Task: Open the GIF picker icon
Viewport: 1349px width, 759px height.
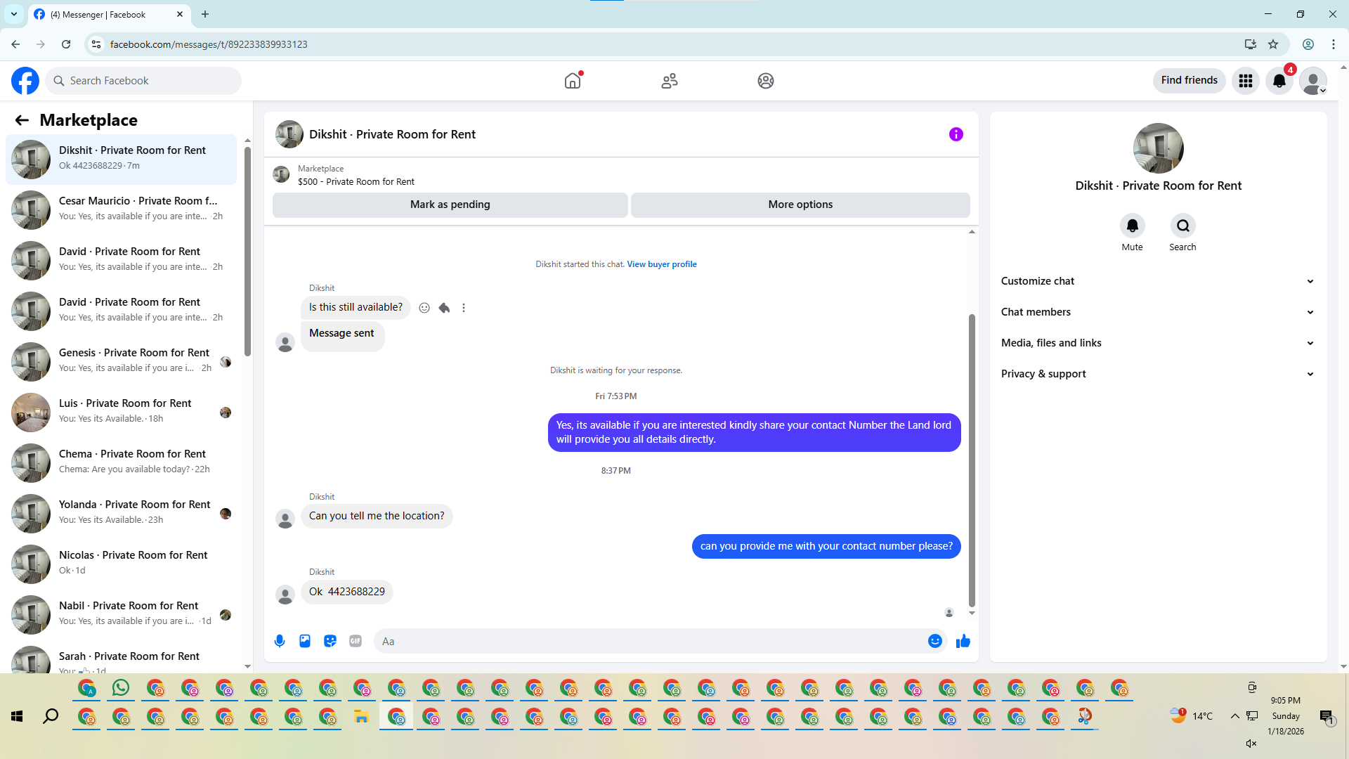Action: tap(356, 641)
